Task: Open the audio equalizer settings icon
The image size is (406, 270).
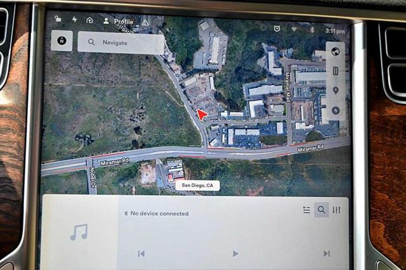Action: point(336,210)
